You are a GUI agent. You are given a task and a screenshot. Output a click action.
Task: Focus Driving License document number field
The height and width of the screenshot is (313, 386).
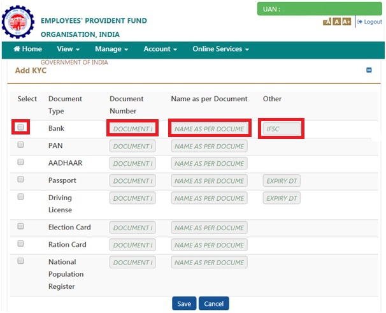tap(132, 198)
